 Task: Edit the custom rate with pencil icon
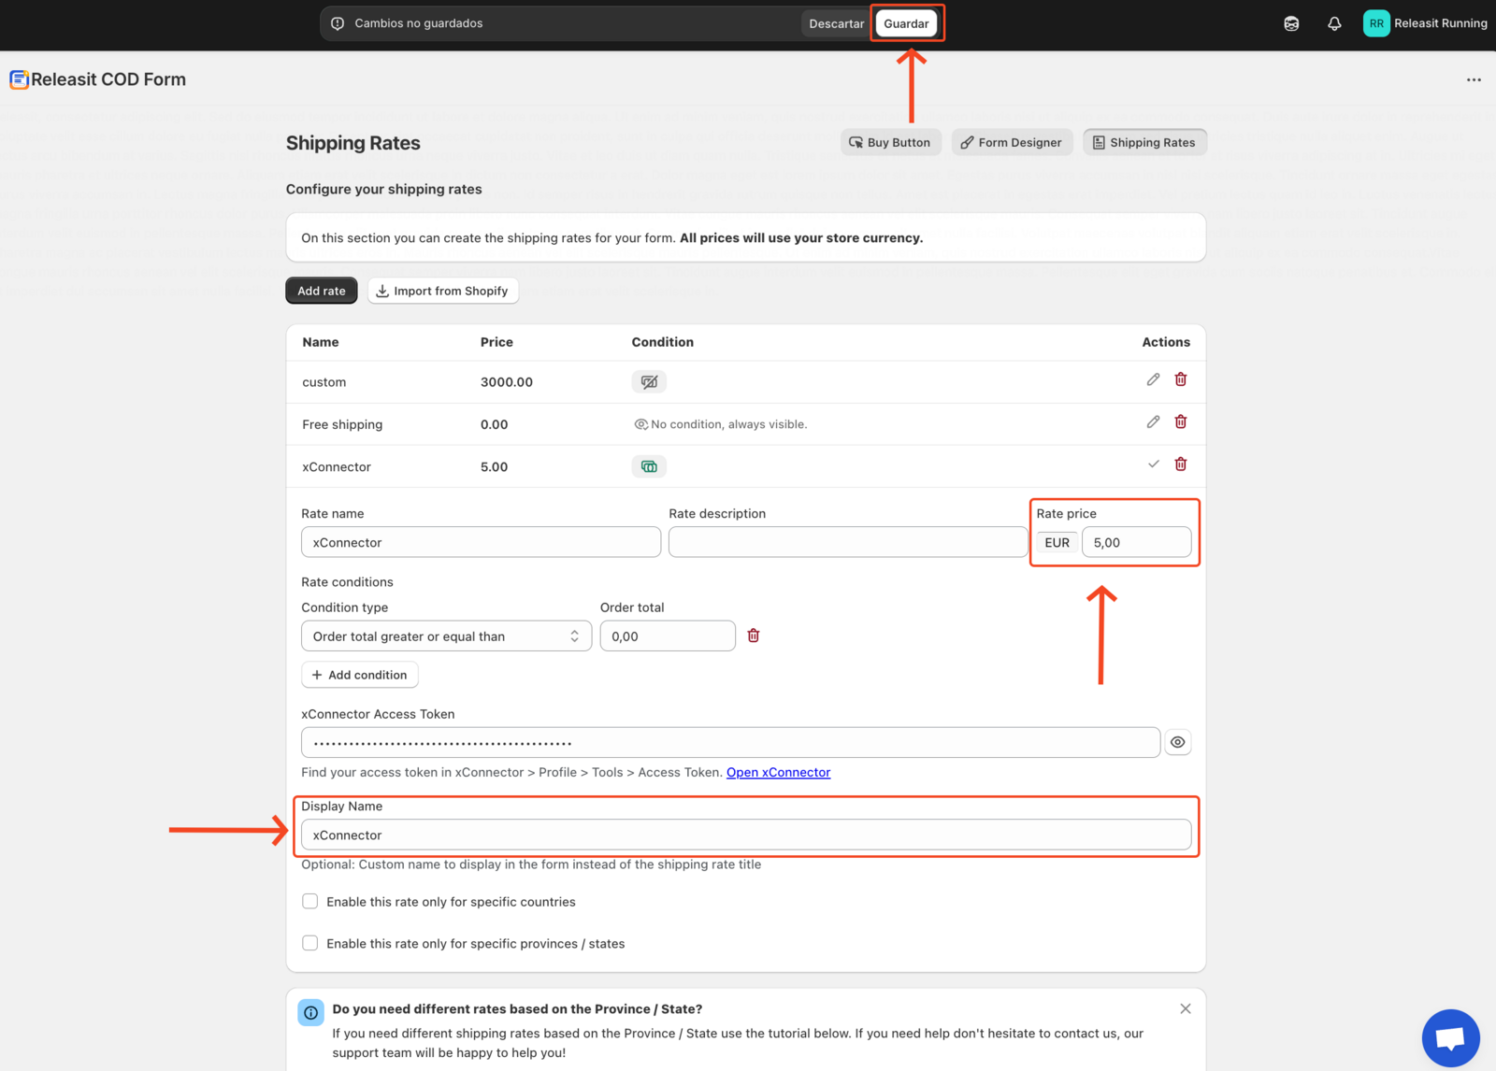[x=1153, y=379]
